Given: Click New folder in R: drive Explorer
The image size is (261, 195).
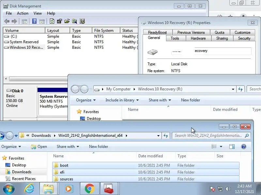Looking at the screenshot, I should 191,100.
